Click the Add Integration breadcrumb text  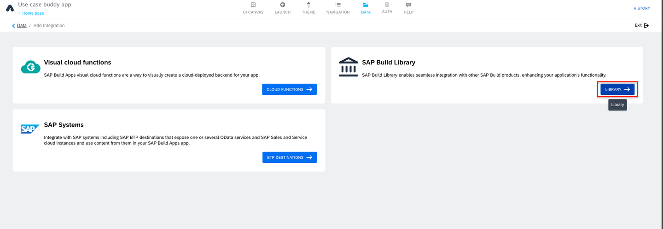click(x=49, y=26)
